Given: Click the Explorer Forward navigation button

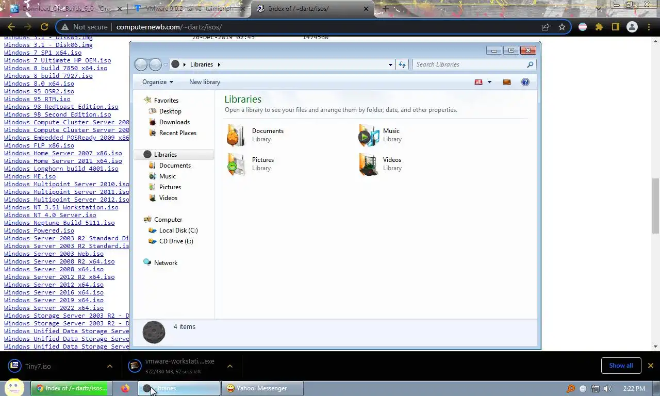Looking at the screenshot, I should click(x=155, y=64).
